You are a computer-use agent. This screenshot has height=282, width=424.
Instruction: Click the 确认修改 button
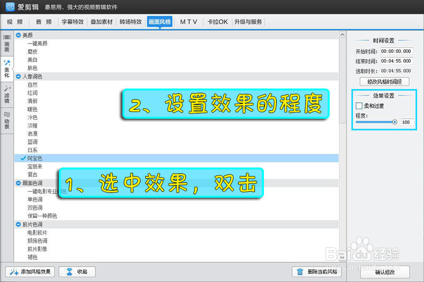pyautogui.click(x=385, y=272)
